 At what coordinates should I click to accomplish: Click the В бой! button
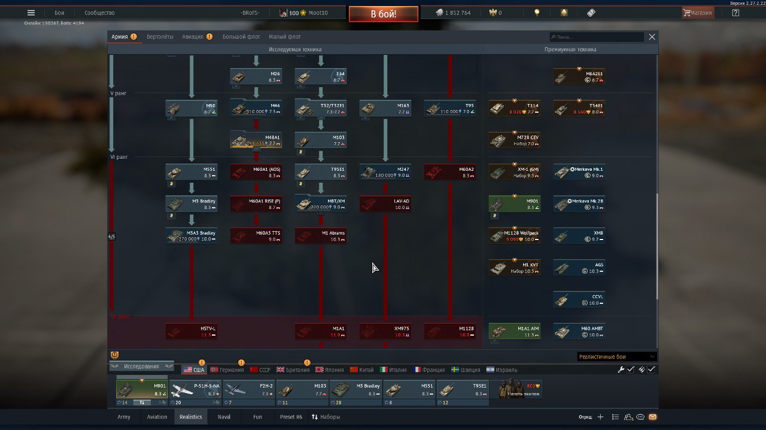(384, 14)
